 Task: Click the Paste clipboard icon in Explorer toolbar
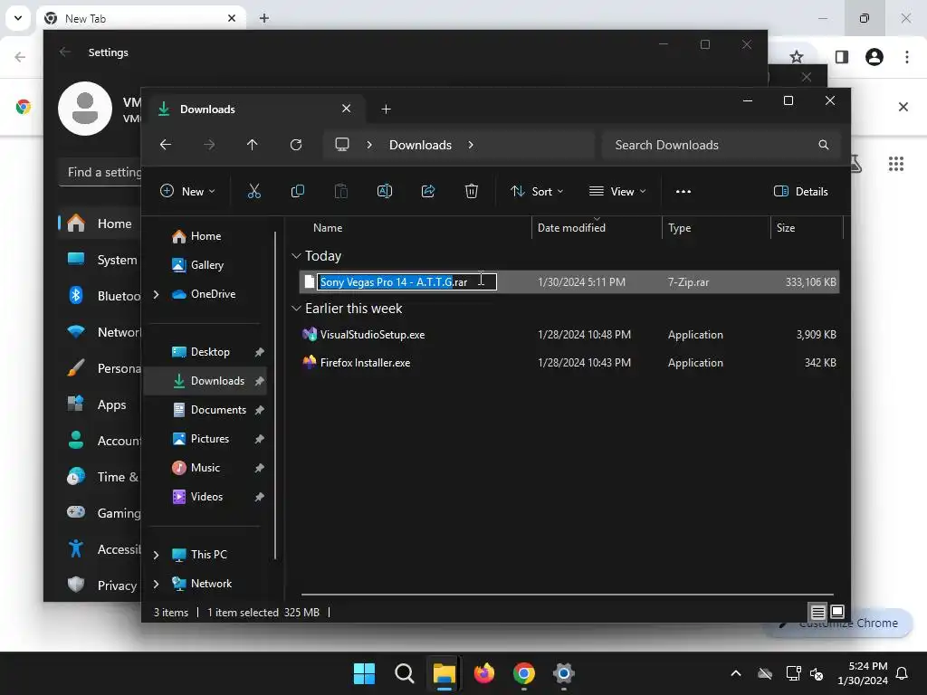341,191
